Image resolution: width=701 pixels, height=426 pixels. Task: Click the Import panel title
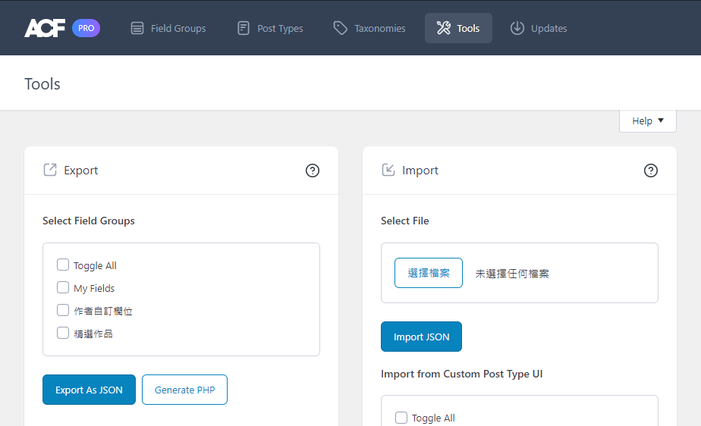tap(420, 171)
